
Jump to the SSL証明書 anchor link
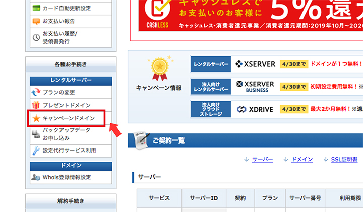click(x=344, y=159)
